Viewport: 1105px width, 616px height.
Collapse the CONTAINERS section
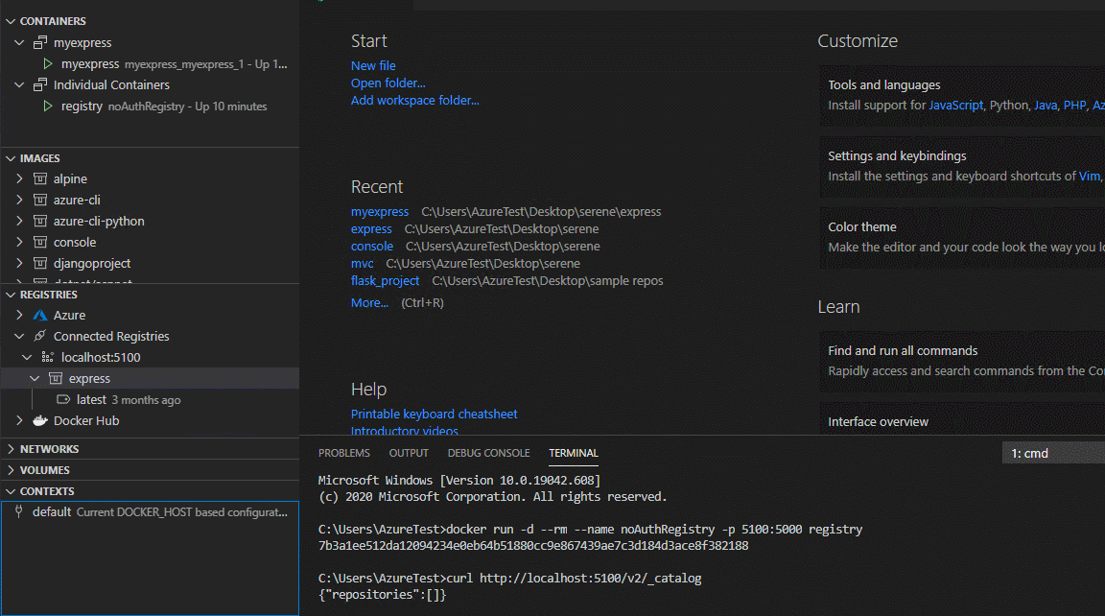(11, 21)
